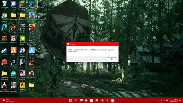Select the Fortnite desktop icon
183x103 pixels.
click(x=32, y=51)
